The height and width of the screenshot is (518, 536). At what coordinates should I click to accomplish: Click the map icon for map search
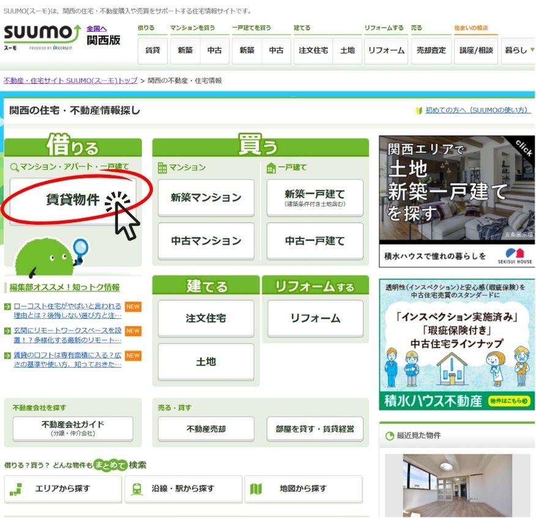pyautogui.click(x=256, y=489)
